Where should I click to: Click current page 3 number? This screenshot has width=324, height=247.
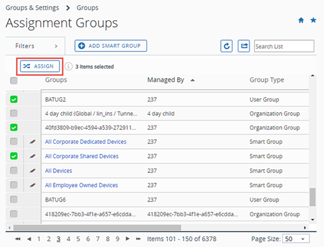[58, 239]
